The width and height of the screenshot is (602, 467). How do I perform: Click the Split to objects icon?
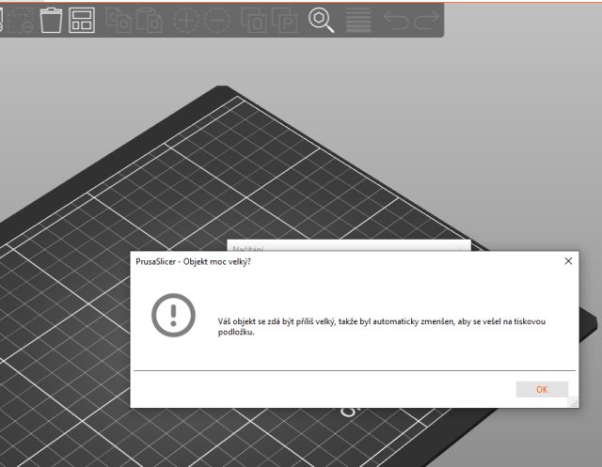point(254,21)
